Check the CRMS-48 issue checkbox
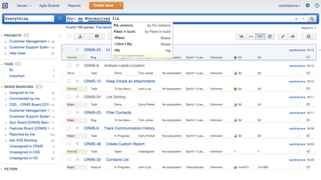Image resolution: width=321 pixels, height=180 pixels. 69,144
